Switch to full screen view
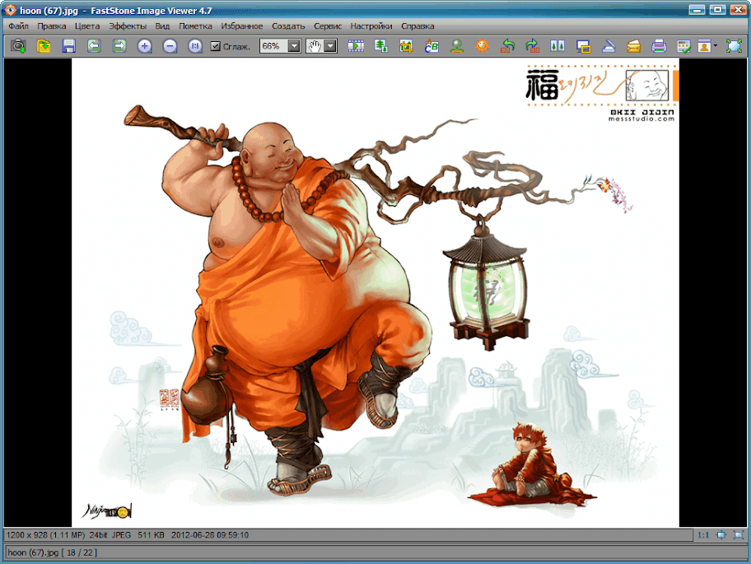Viewport: 751px width, 564px height. pos(732,46)
